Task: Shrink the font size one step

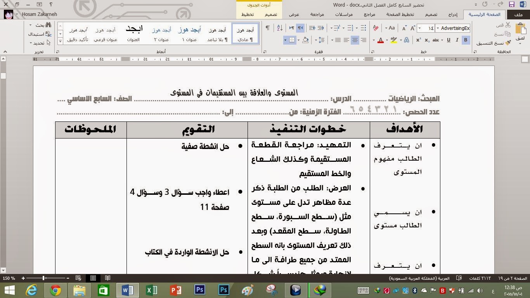Action: pyautogui.click(x=404, y=28)
